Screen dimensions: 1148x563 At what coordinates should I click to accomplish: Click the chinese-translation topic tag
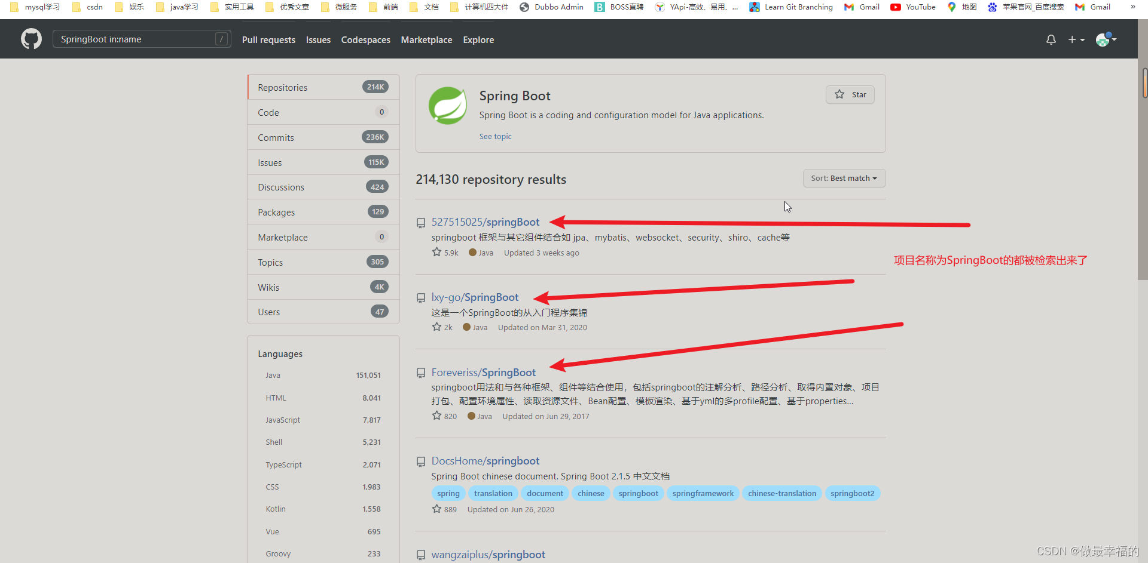tap(782, 493)
